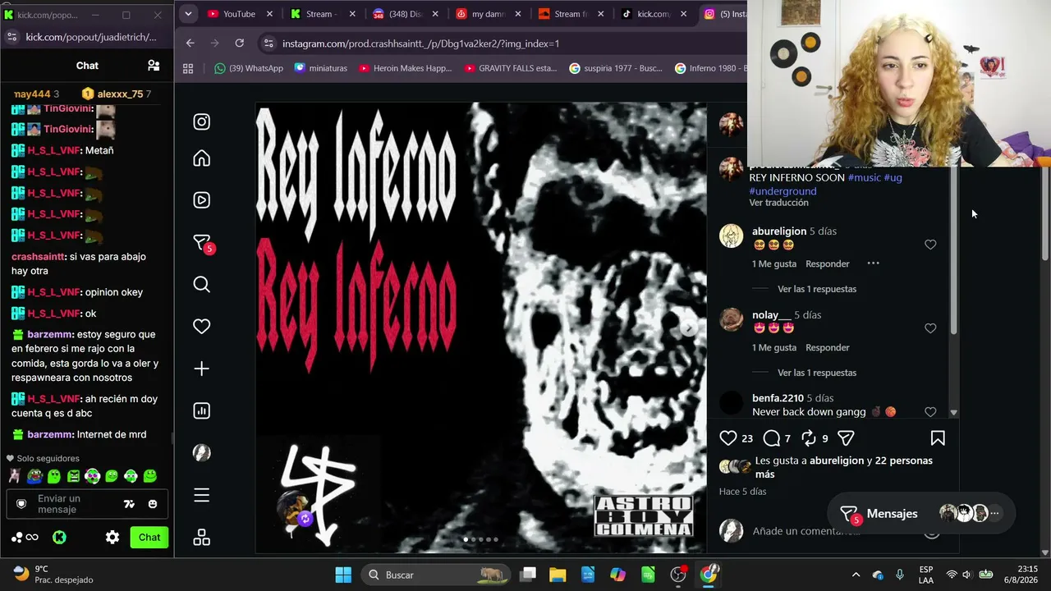Open Instagram search from the sidebar
The width and height of the screenshot is (1051, 591).
pyautogui.click(x=201, y=285)
